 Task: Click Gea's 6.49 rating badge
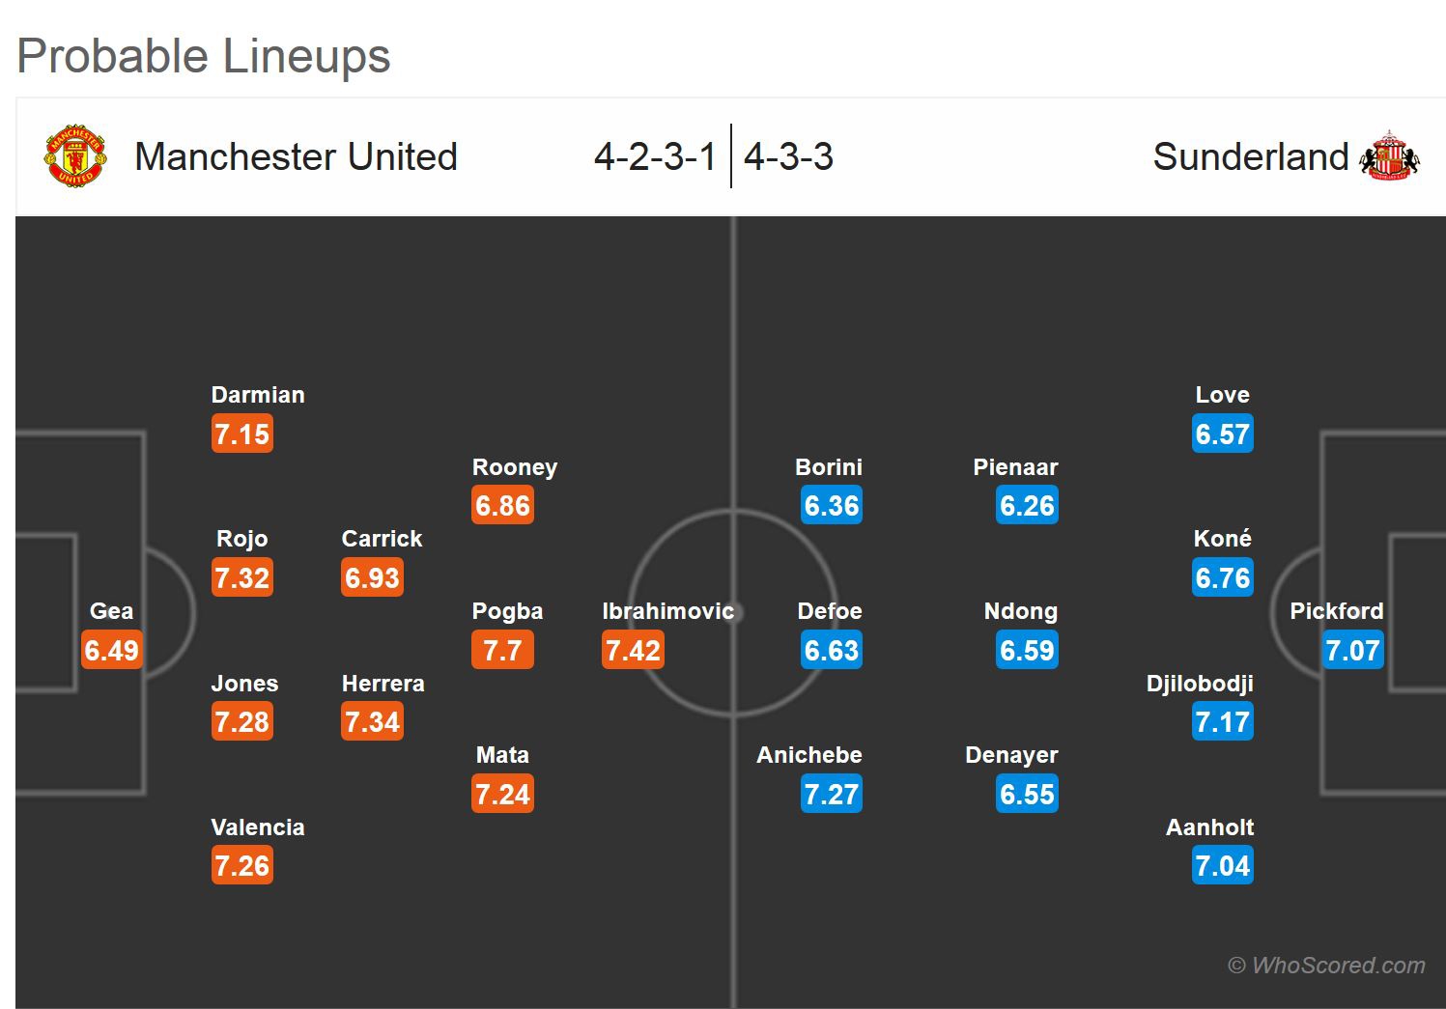(x=112, y=650)
